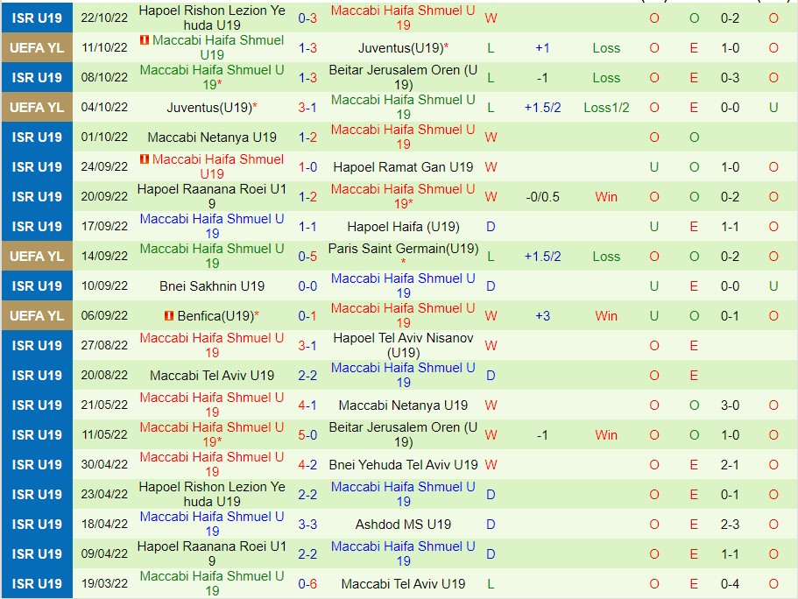Image resolution: width=798 pixels, height=599 pixels.
Task: Select Loss result on 14/09/22 PSG row
Action: 606,257
